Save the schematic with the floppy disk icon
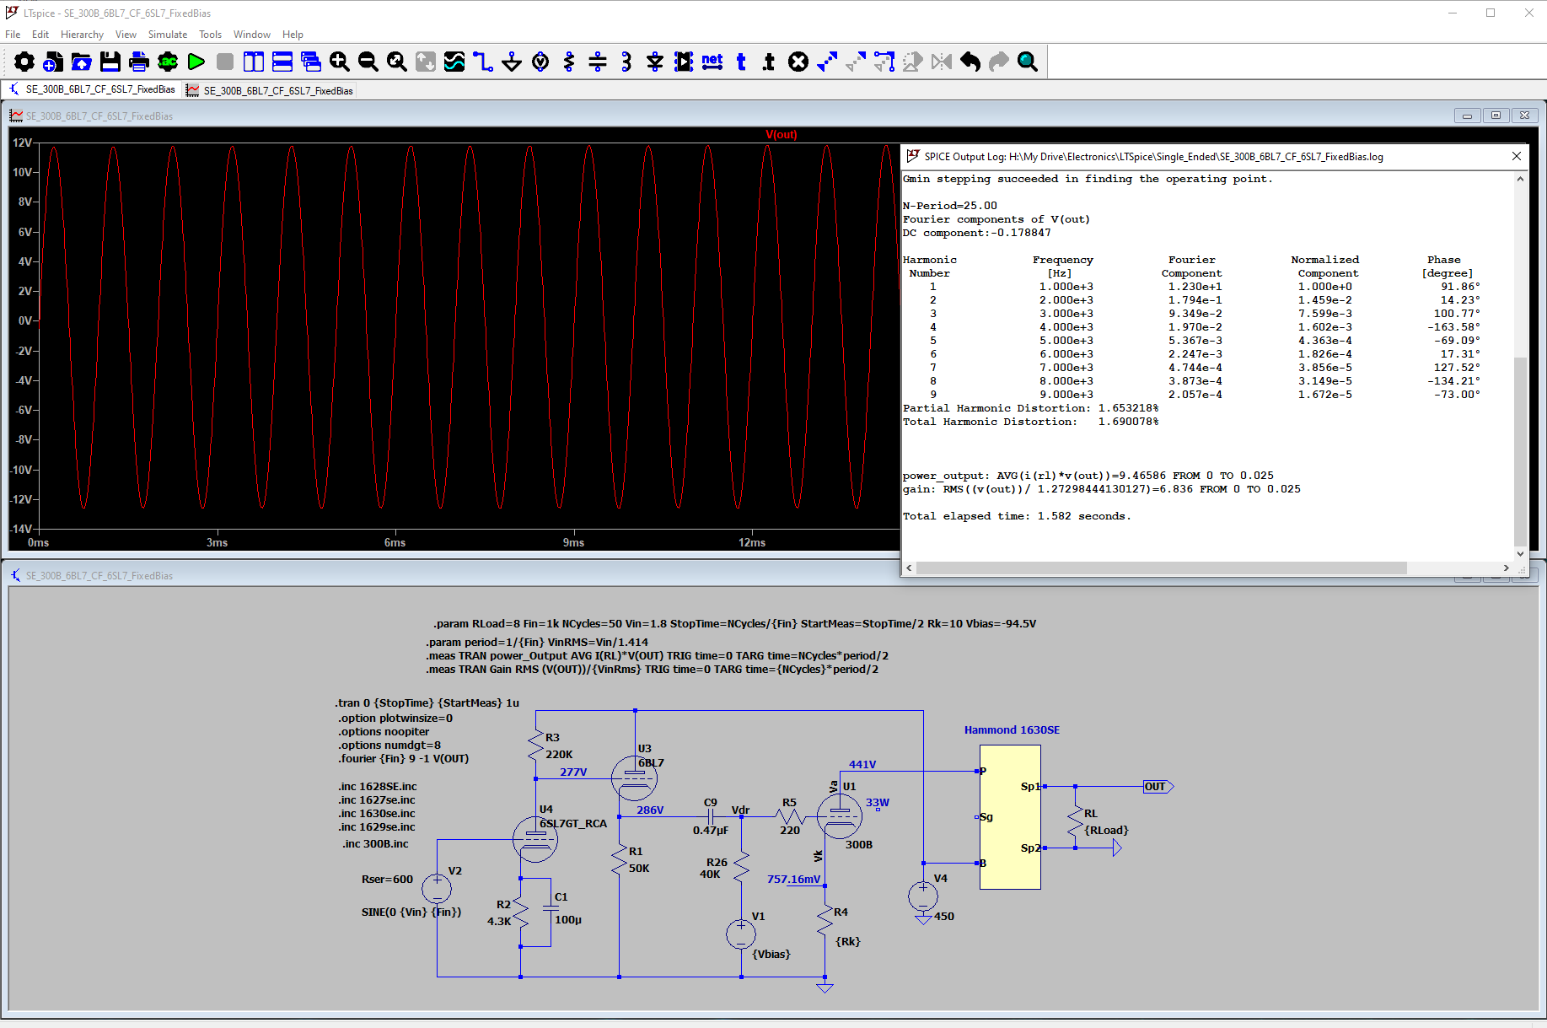Screen dimensions: 1547x1028 110,62
